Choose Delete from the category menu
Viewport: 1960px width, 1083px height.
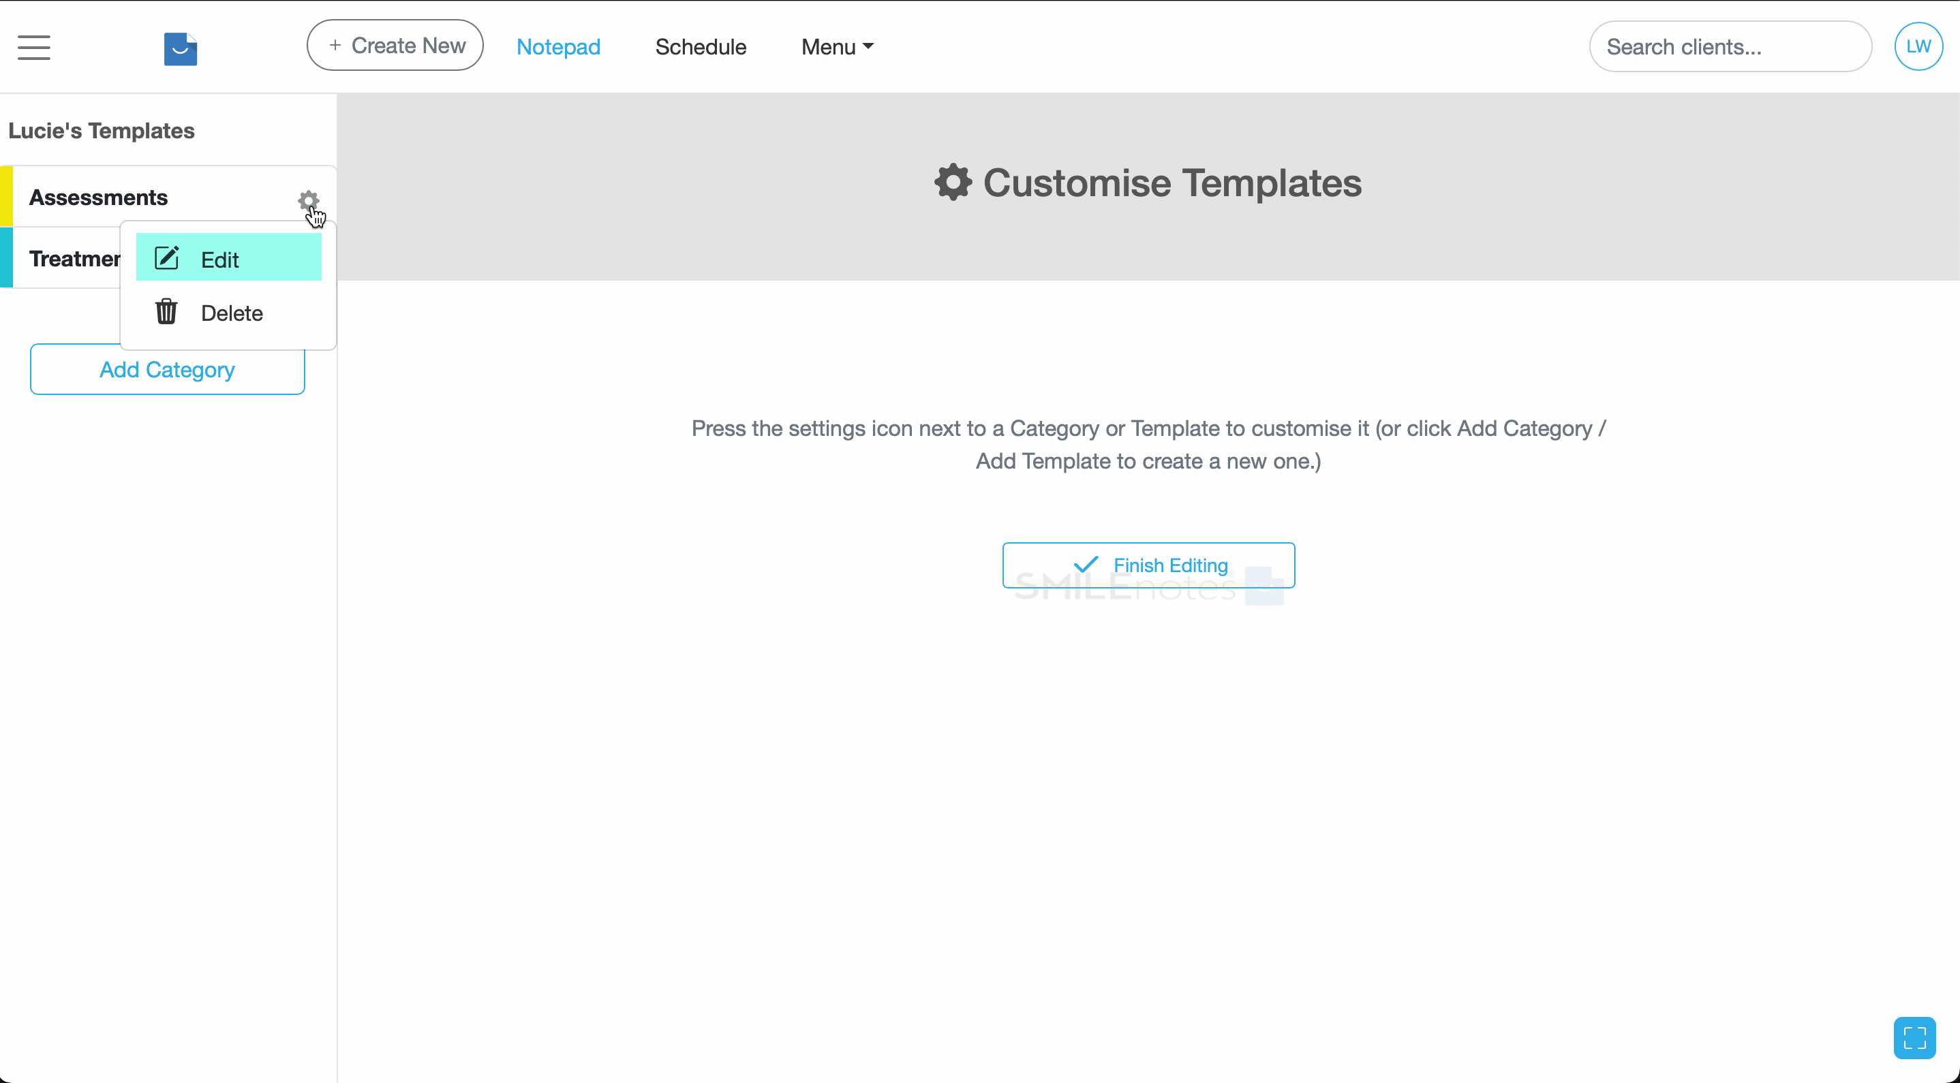tap(228, 313)
